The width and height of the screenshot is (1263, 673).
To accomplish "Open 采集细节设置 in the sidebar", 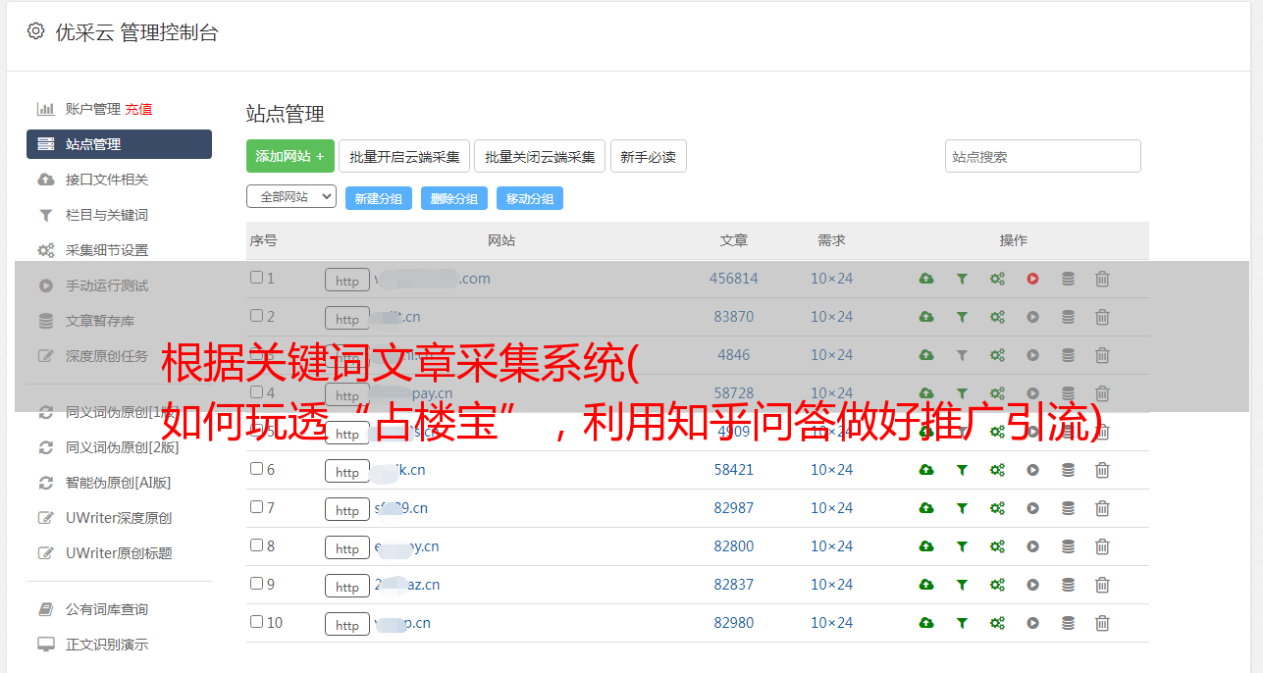I will [107, 250].
